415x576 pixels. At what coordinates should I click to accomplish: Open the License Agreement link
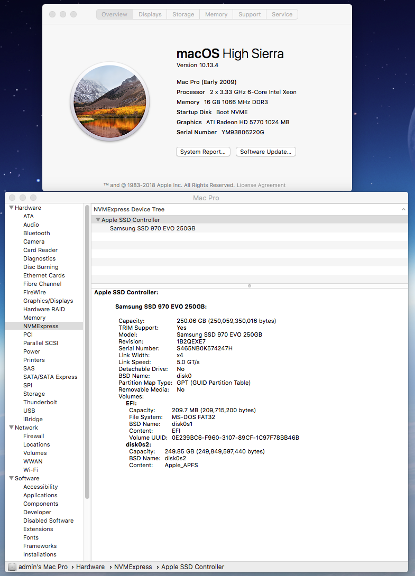261,185
